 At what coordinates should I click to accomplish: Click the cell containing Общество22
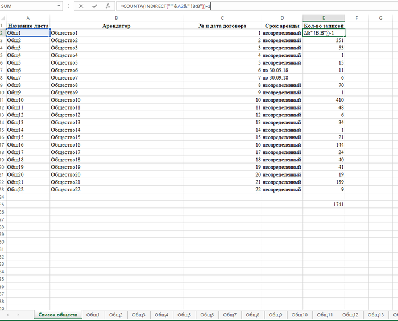tap(116, 189)
